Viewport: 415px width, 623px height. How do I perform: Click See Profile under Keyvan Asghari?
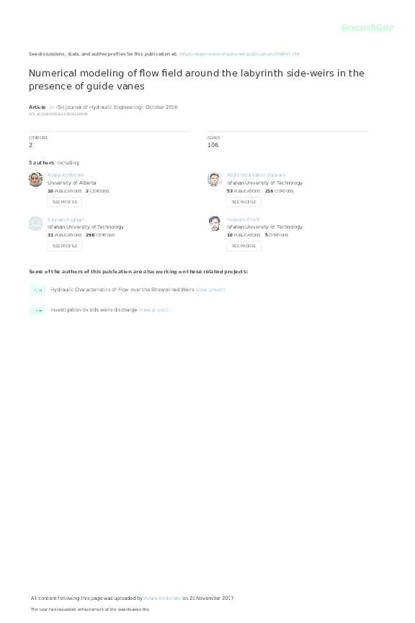65,246
